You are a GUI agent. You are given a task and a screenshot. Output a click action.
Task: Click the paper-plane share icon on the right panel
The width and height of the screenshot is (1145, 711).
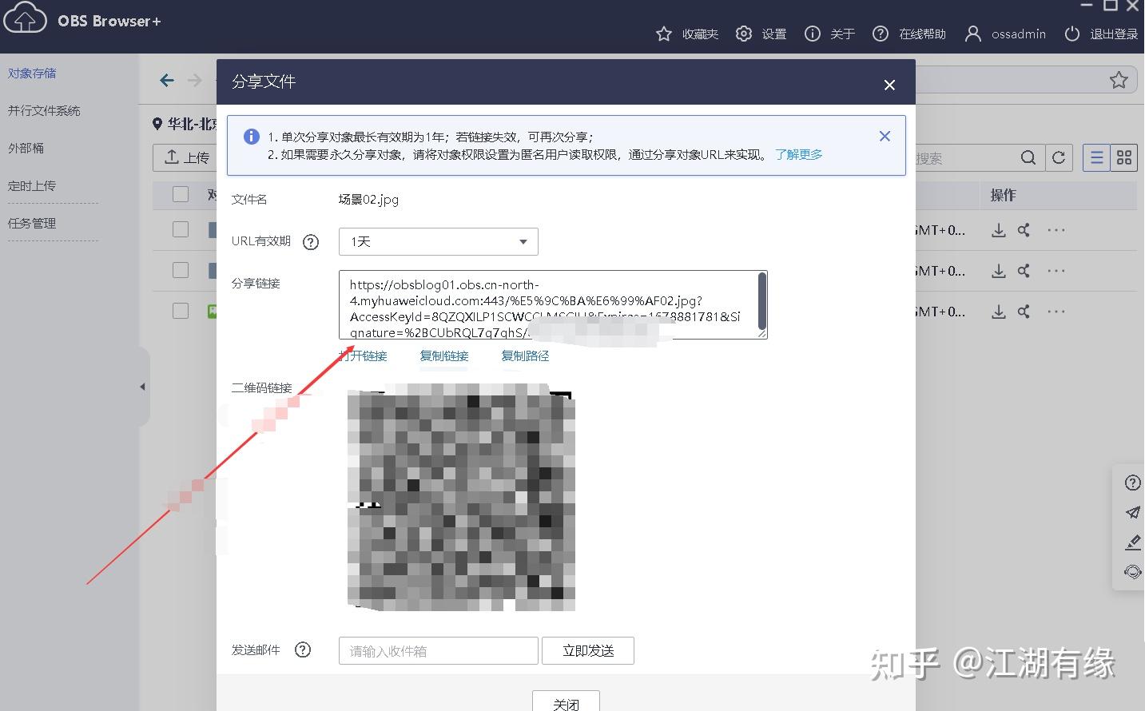pyautogui.click(x=1132, y=512)
